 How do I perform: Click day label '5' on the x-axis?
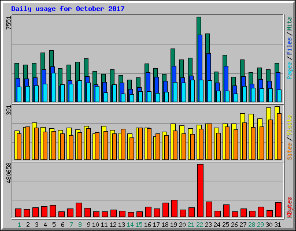[x=54, y=225]
